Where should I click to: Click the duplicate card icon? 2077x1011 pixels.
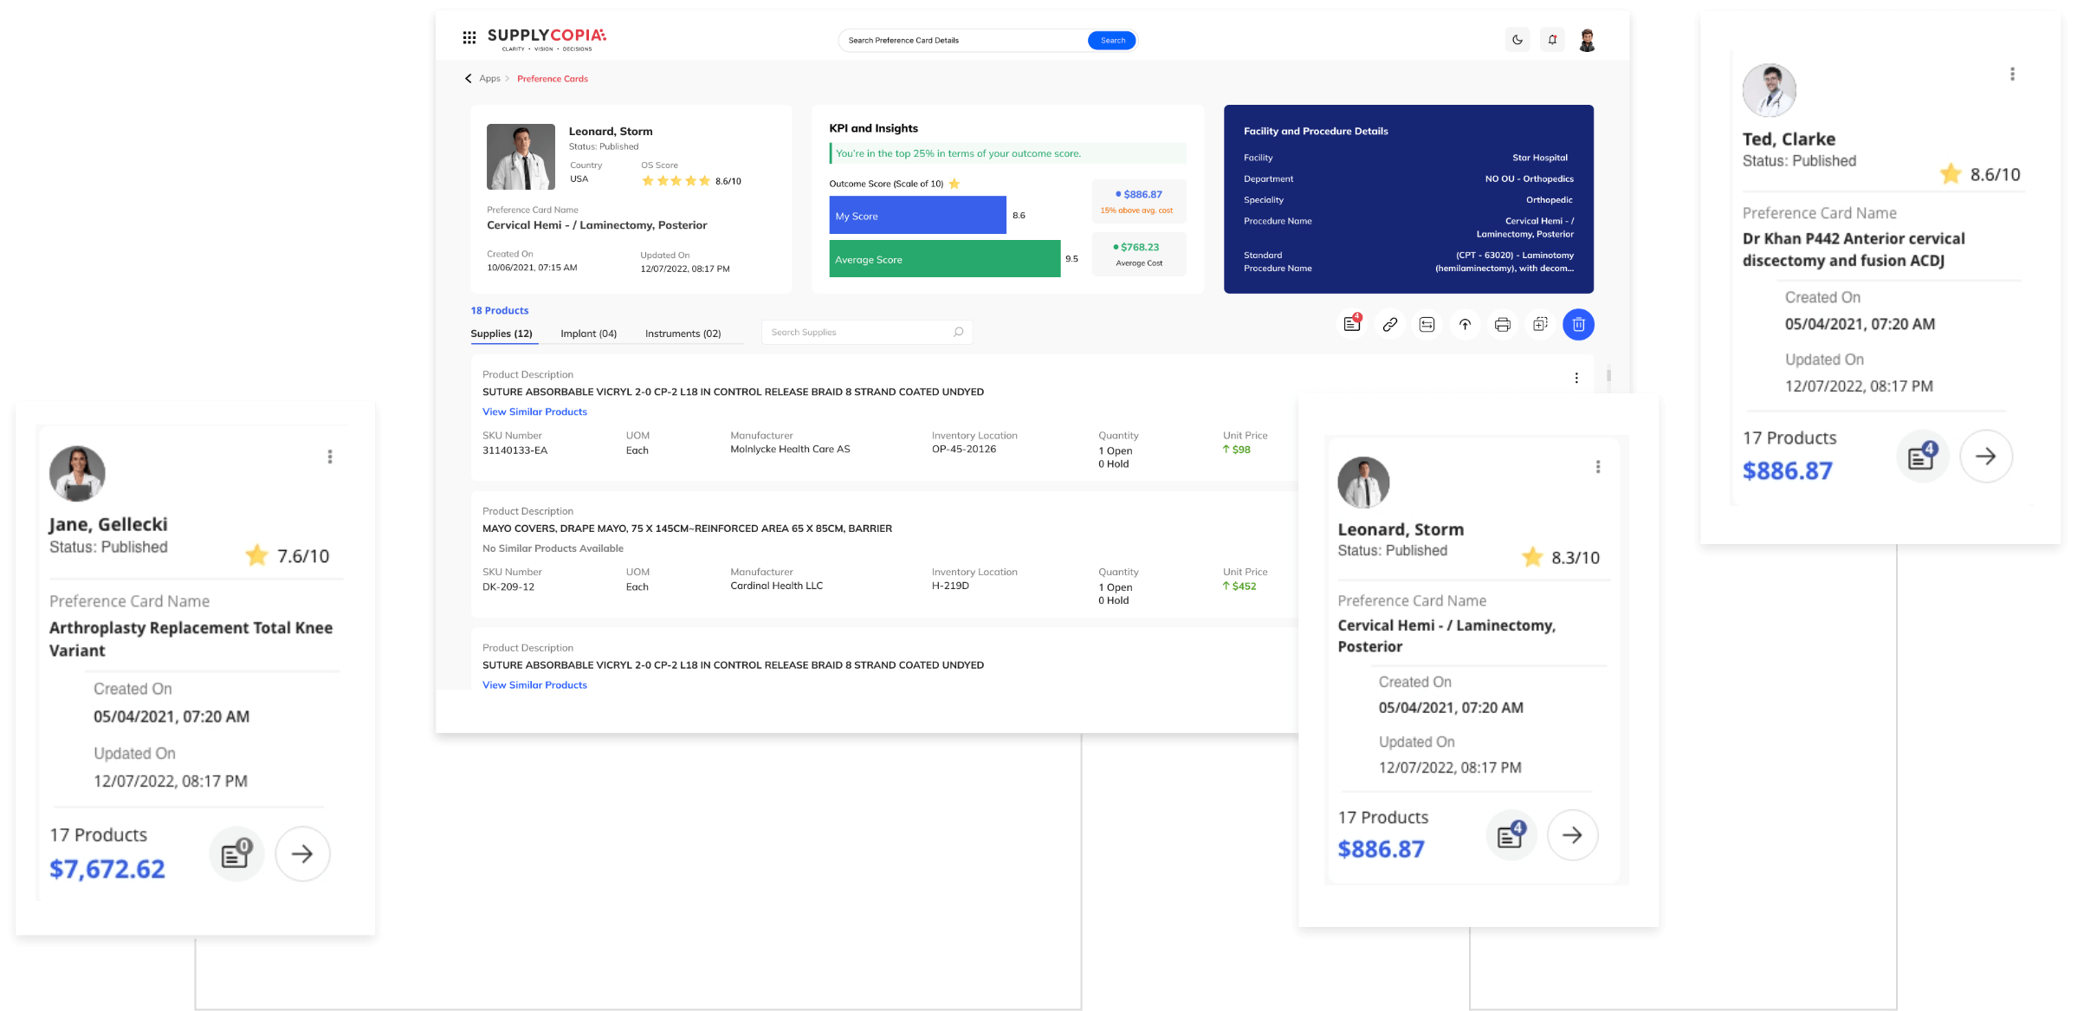coord(1540,325)
